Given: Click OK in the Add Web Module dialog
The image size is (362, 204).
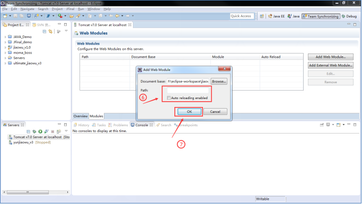Looking at the screenshot, I should [x=189, y=112].
